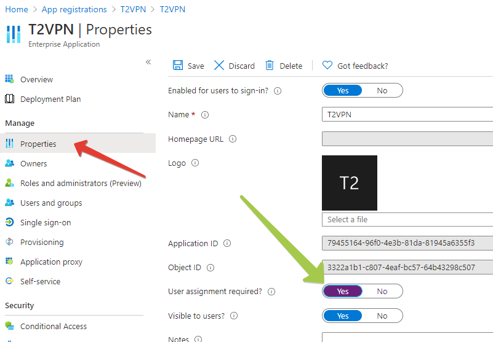Click the Save disk icon

tap(178, 66)
